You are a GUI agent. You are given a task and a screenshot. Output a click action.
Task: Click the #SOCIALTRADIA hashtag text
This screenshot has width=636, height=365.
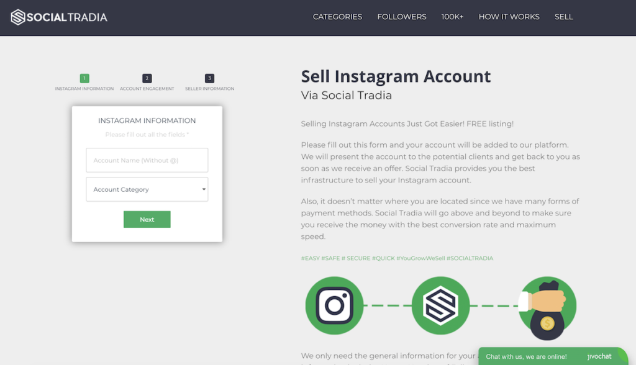click(x=470, y=258)
